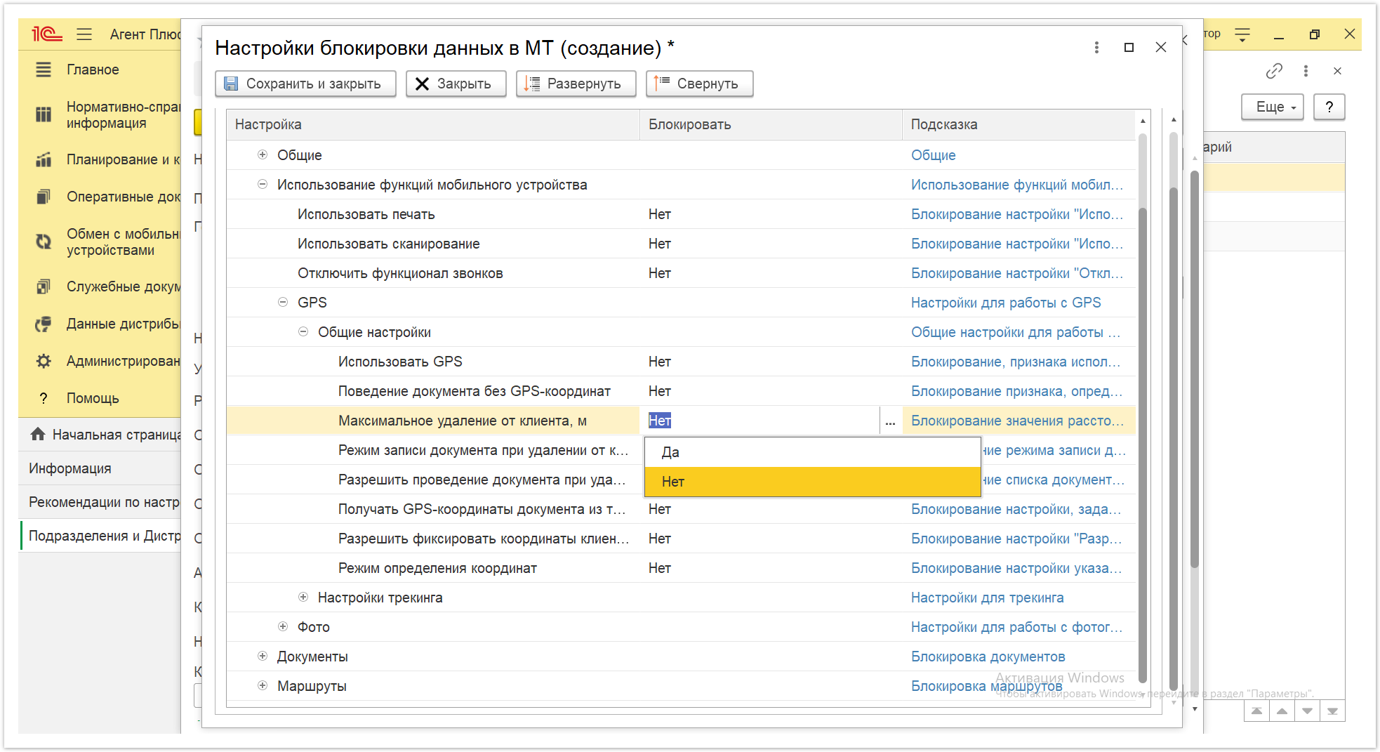
Task: Expand the Настройки трекинга group
Action: 303,597
